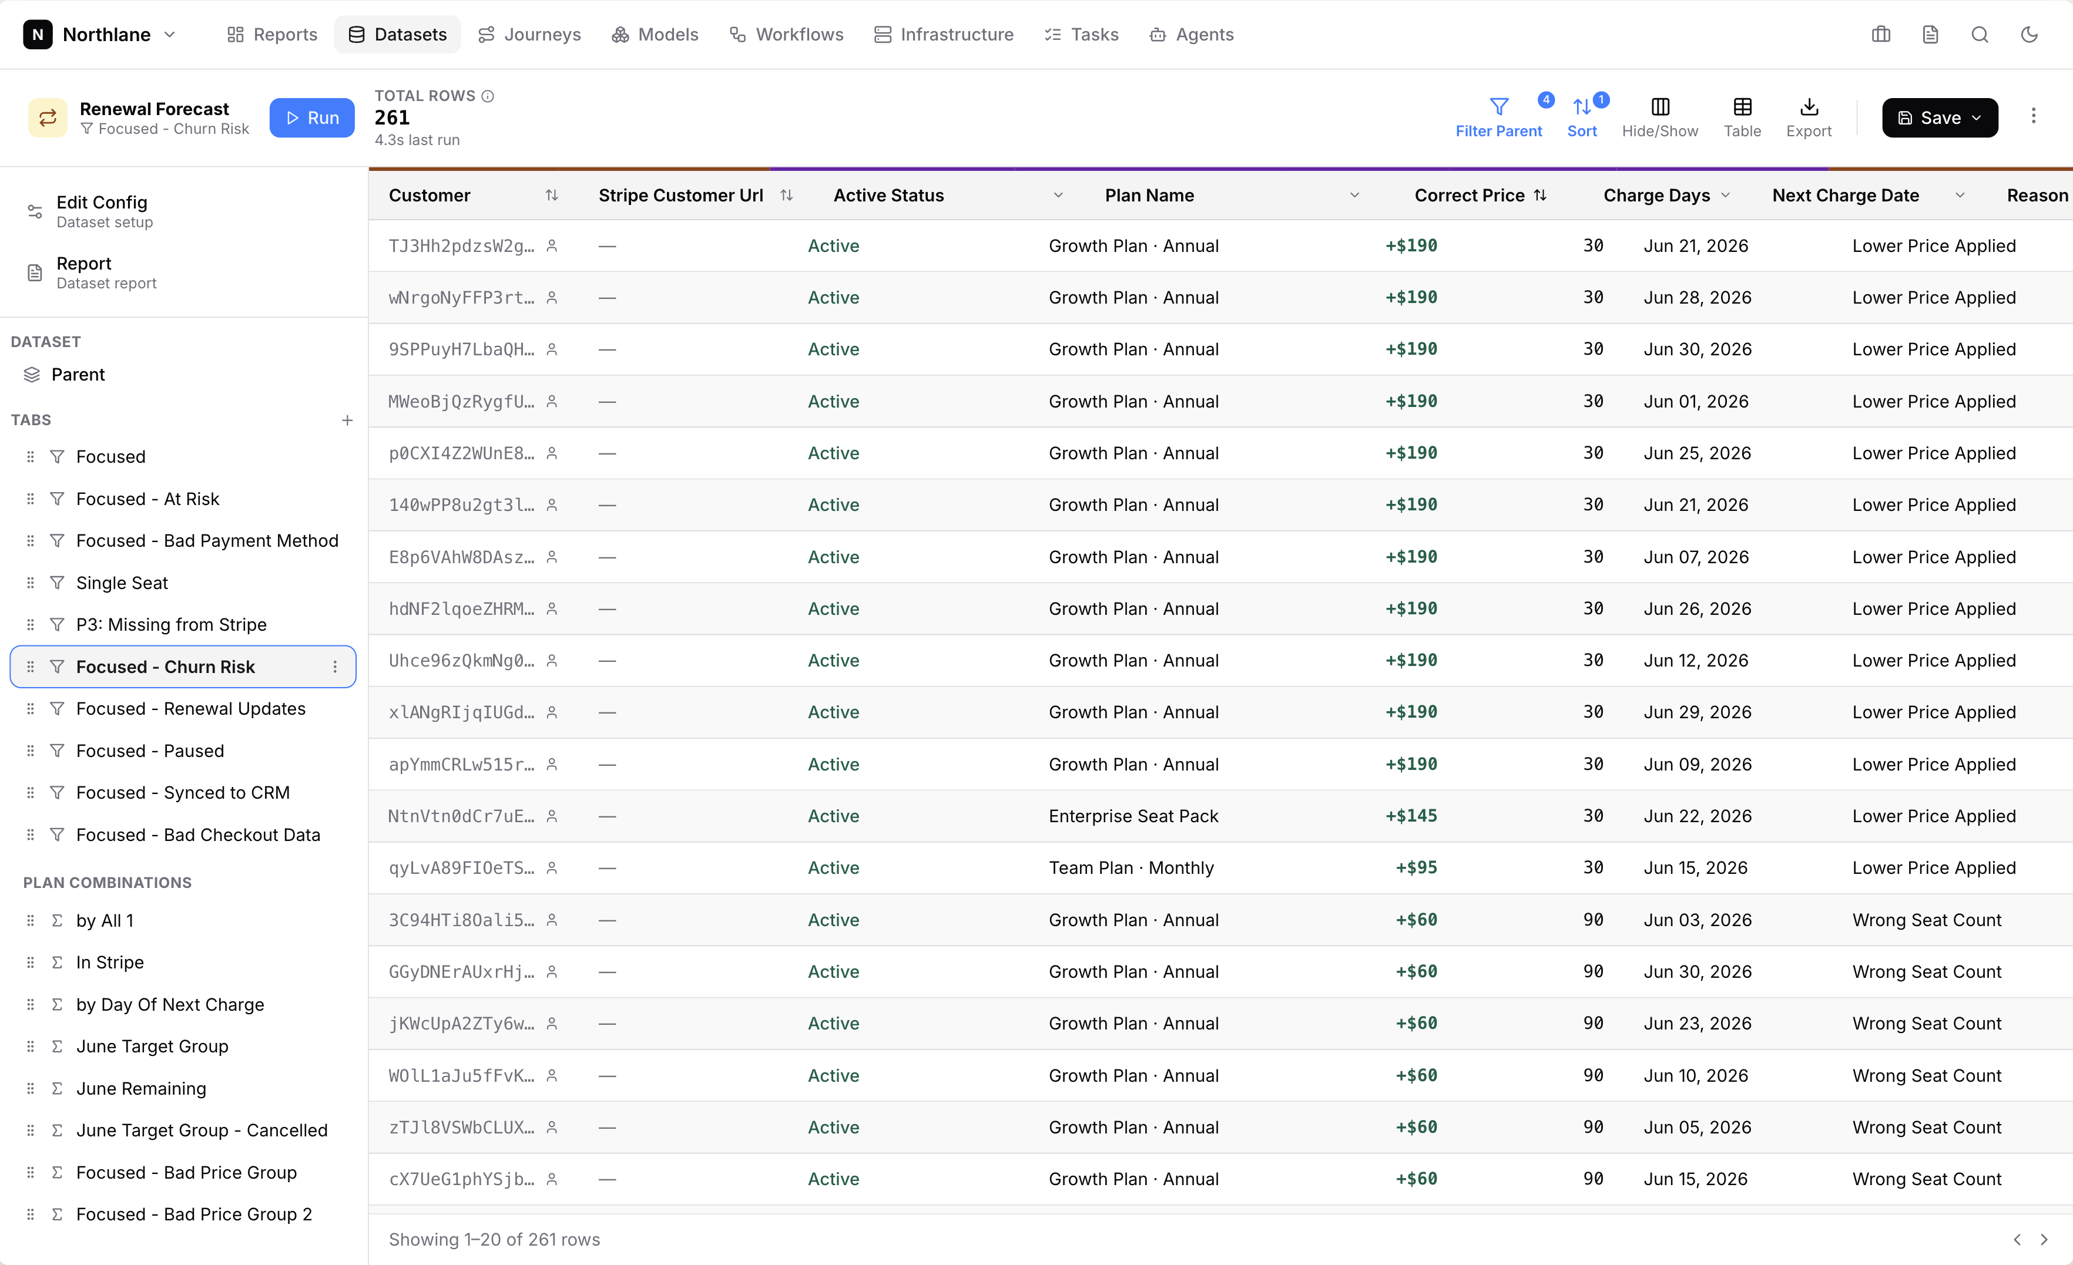Switch to the Journeys nav tab
This screenshot has width=2073, height=1265.
click(529, 35)
